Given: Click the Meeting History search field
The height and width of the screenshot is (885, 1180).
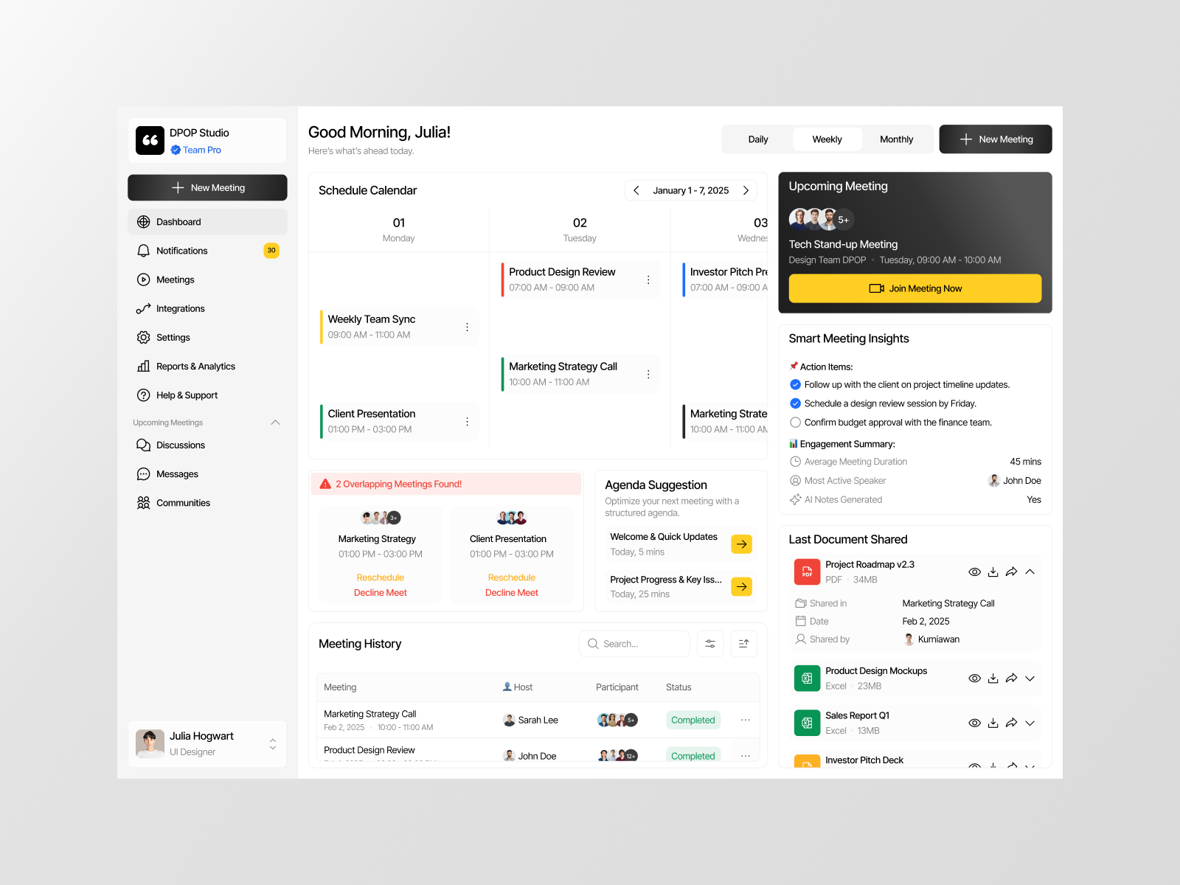Looking at the screenshot, I should 634,643.
